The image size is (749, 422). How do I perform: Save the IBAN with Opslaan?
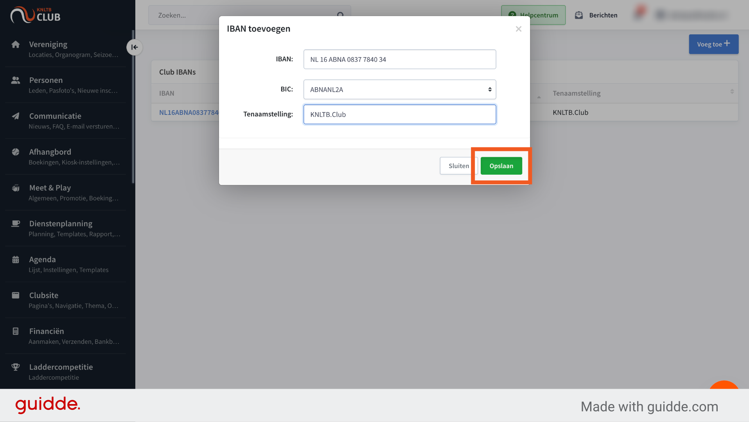tap(501, 166)
